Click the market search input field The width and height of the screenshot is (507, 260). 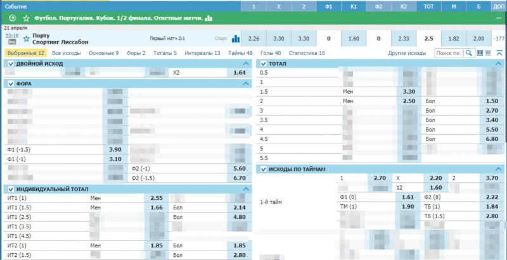(x=447, y=54)
